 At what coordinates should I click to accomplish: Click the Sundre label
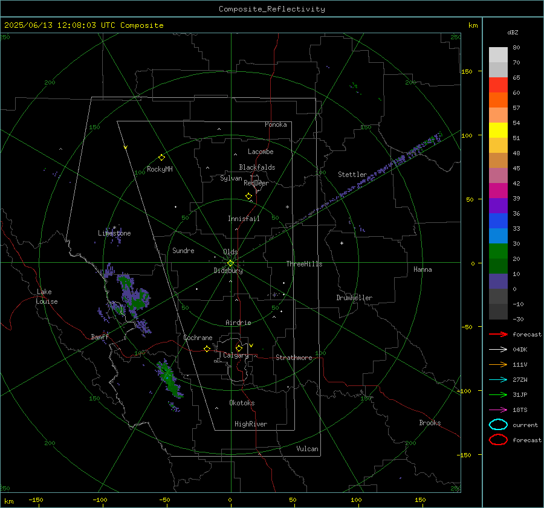click(x=183, y=251)
